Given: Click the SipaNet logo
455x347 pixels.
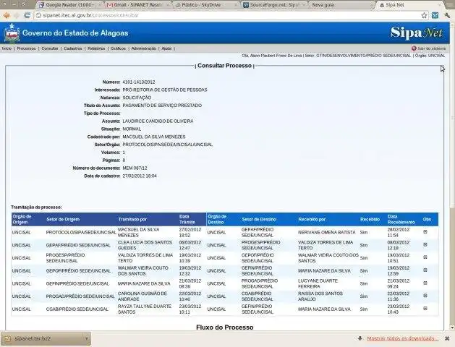Looking at the screenshot, I should [x=417, y=33].
